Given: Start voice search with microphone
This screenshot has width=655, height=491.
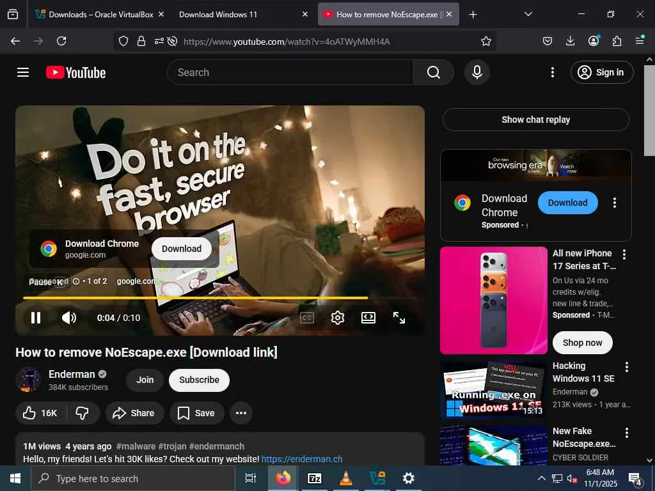Looking at the screenshot, I should (477, 72).
